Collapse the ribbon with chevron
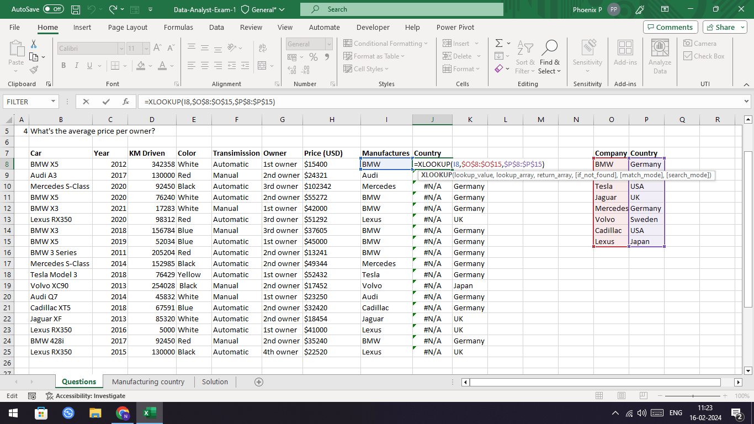 point(747,84)
